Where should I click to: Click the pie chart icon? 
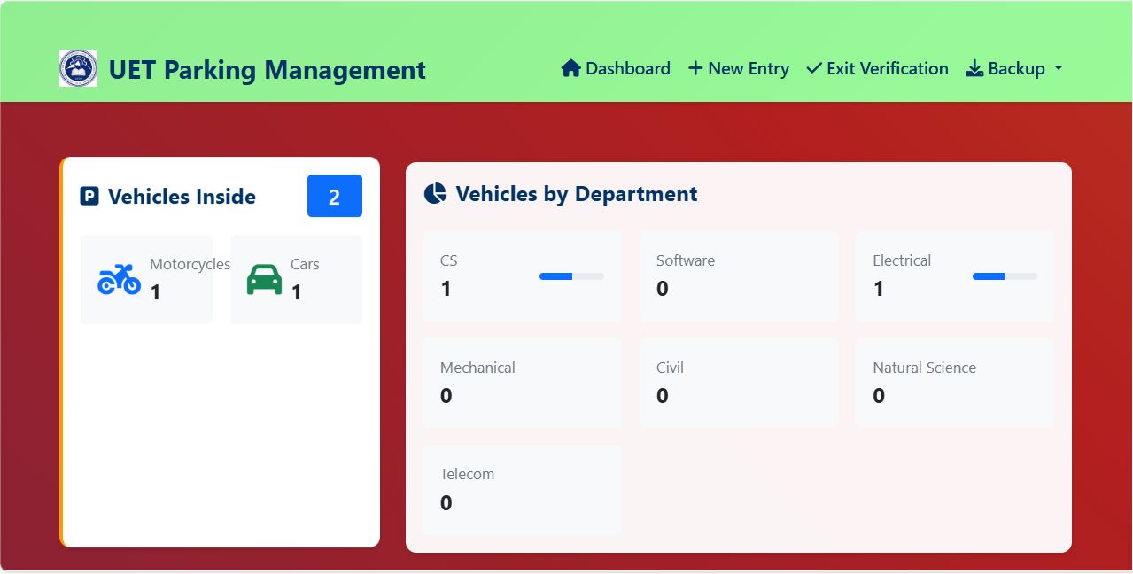pos(435,194)
